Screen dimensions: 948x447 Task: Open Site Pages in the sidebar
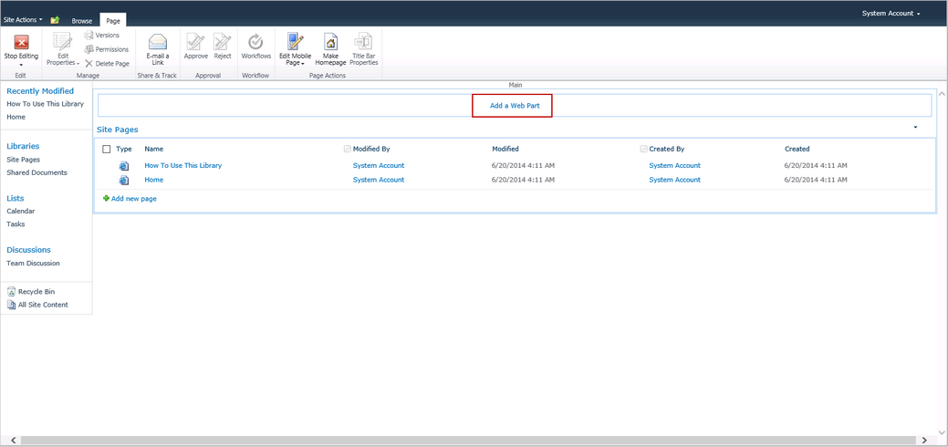pos(23,160)
